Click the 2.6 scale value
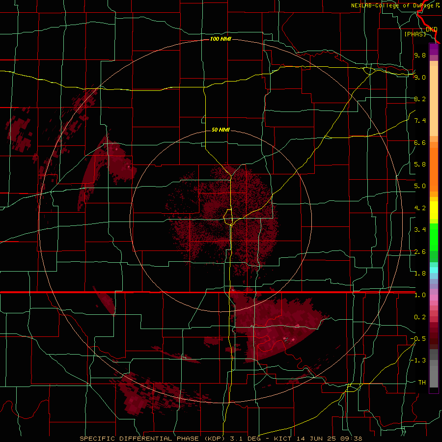 click(x=420, y=252)
